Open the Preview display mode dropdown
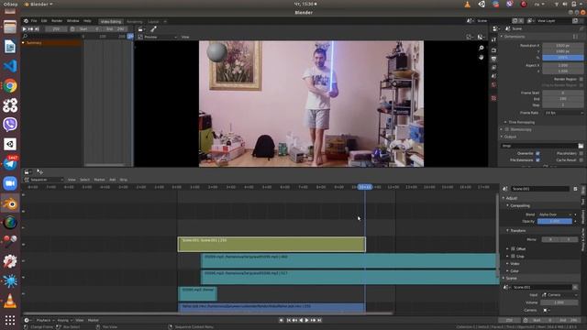587x330 pixels. (x=157, y=37)
